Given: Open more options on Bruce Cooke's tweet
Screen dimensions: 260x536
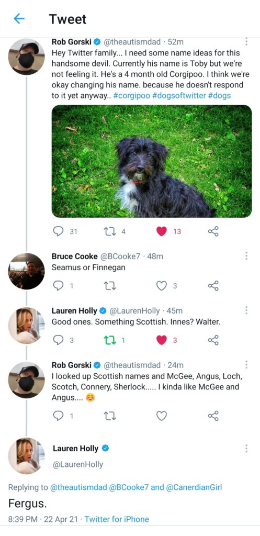Looking at the screenshot, I should pos(246,256).
